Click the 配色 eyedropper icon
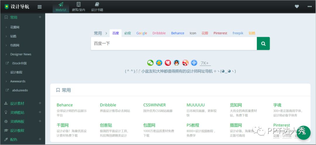This screenshot has height=145, width=316. pos(6,139)
